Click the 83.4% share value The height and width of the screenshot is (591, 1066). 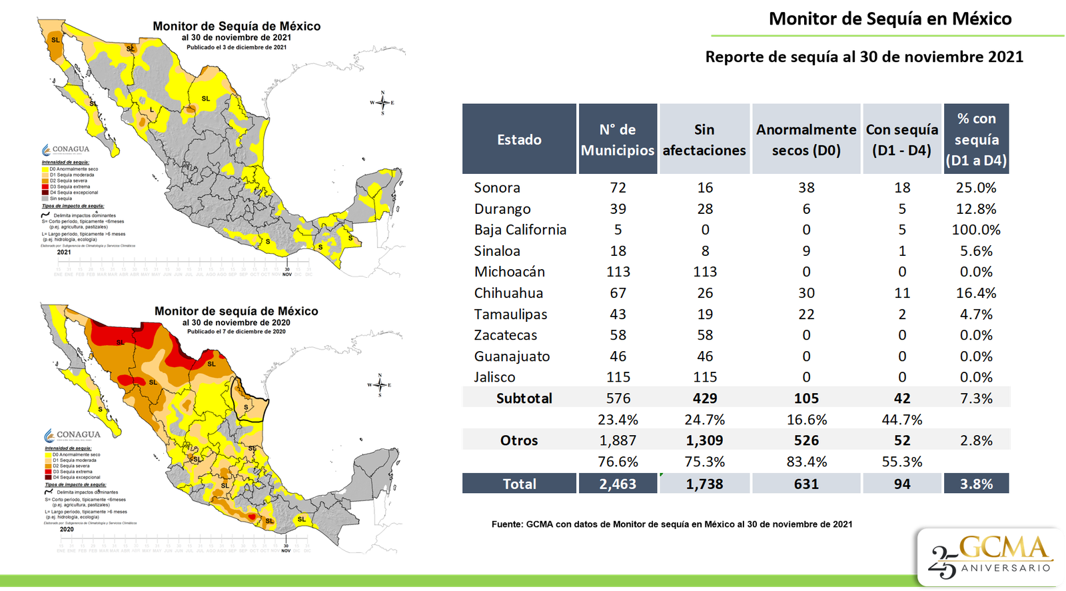point(806,462)
